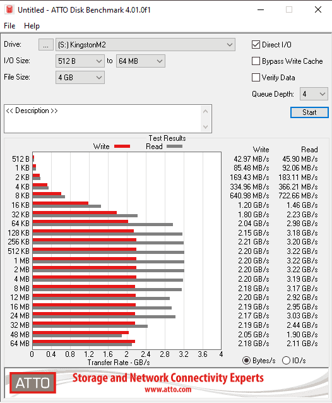The height and width of the screenshot is (403, 332).
Task: Open the www.atto.com link
Action: coord(168,390)
